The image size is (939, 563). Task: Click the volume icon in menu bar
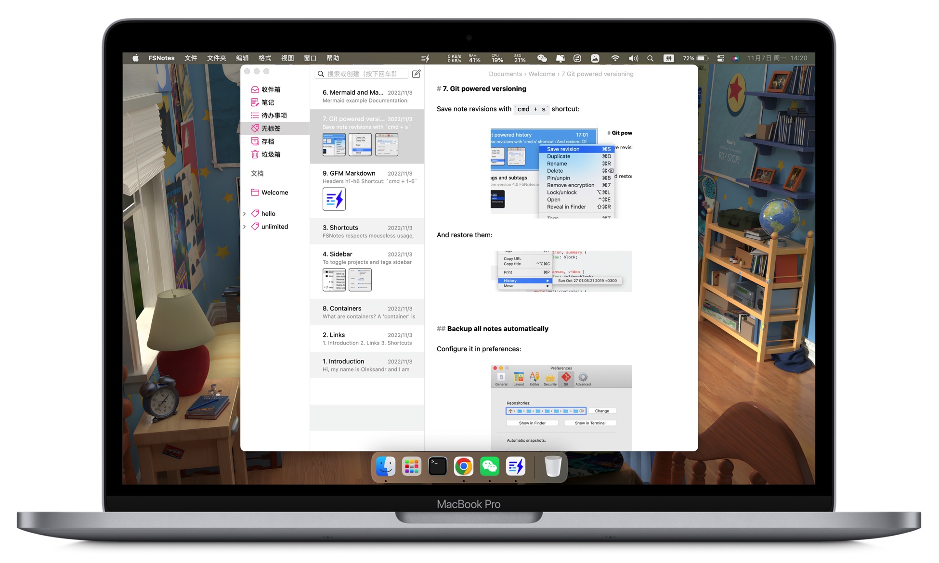tap(633, 58)
